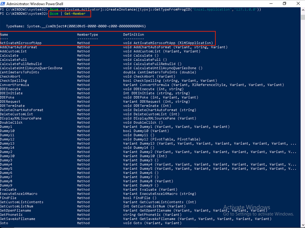Click the CentimetersToPoints member name
This screenshot has height=228, width=305.
tap(20, 72)
